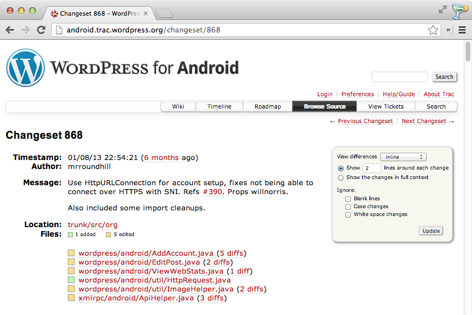Expand the toolbar overflow chevron
472x315 pixels.
pos(448,30)
